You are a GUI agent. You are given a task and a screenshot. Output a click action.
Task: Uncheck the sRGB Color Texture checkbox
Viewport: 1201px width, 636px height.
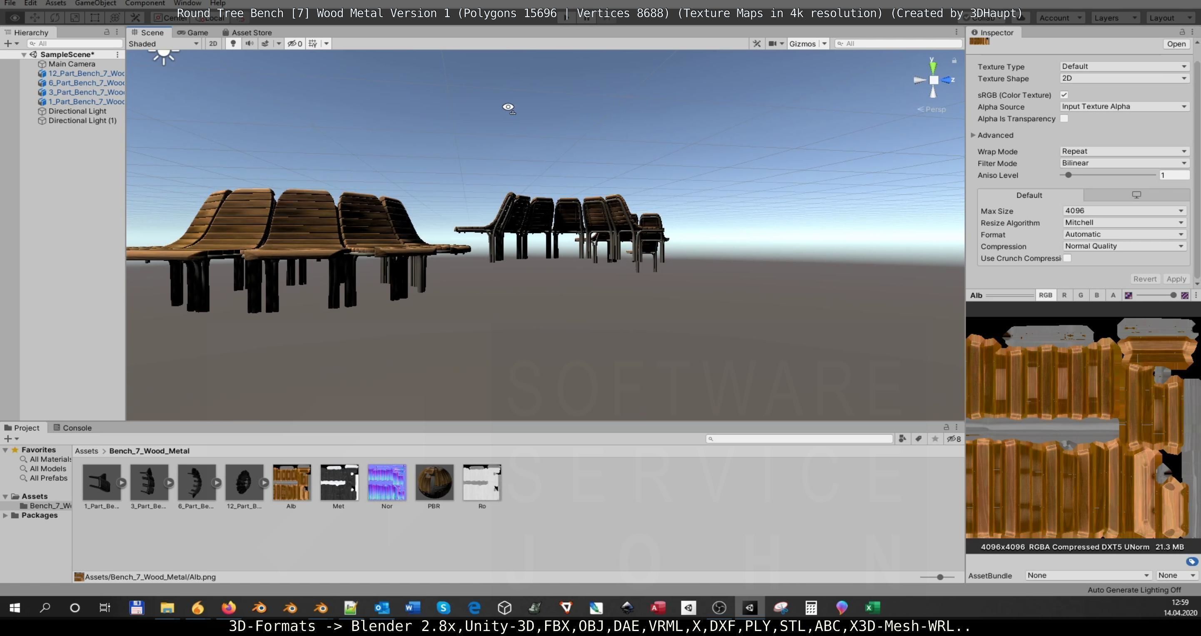(x=1064, y=94)
